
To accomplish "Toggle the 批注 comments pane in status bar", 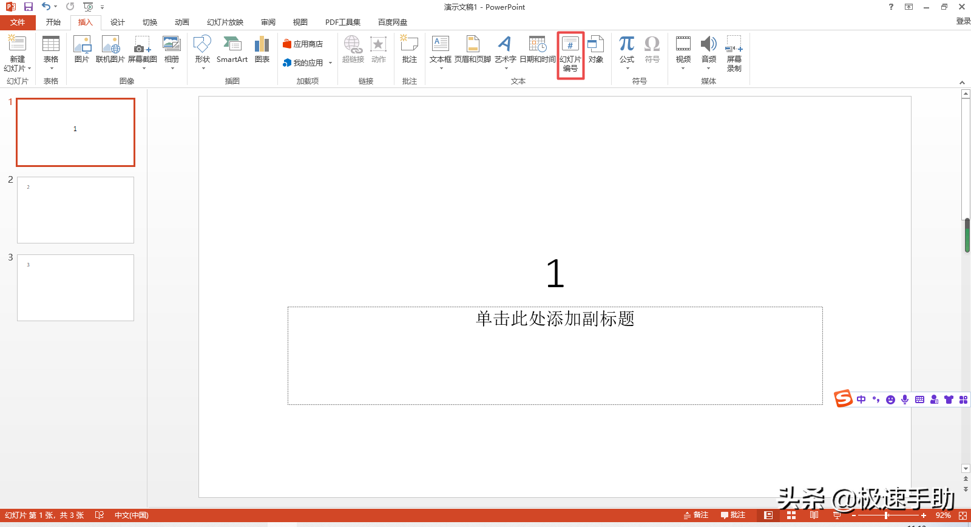I will coord(733,515).
